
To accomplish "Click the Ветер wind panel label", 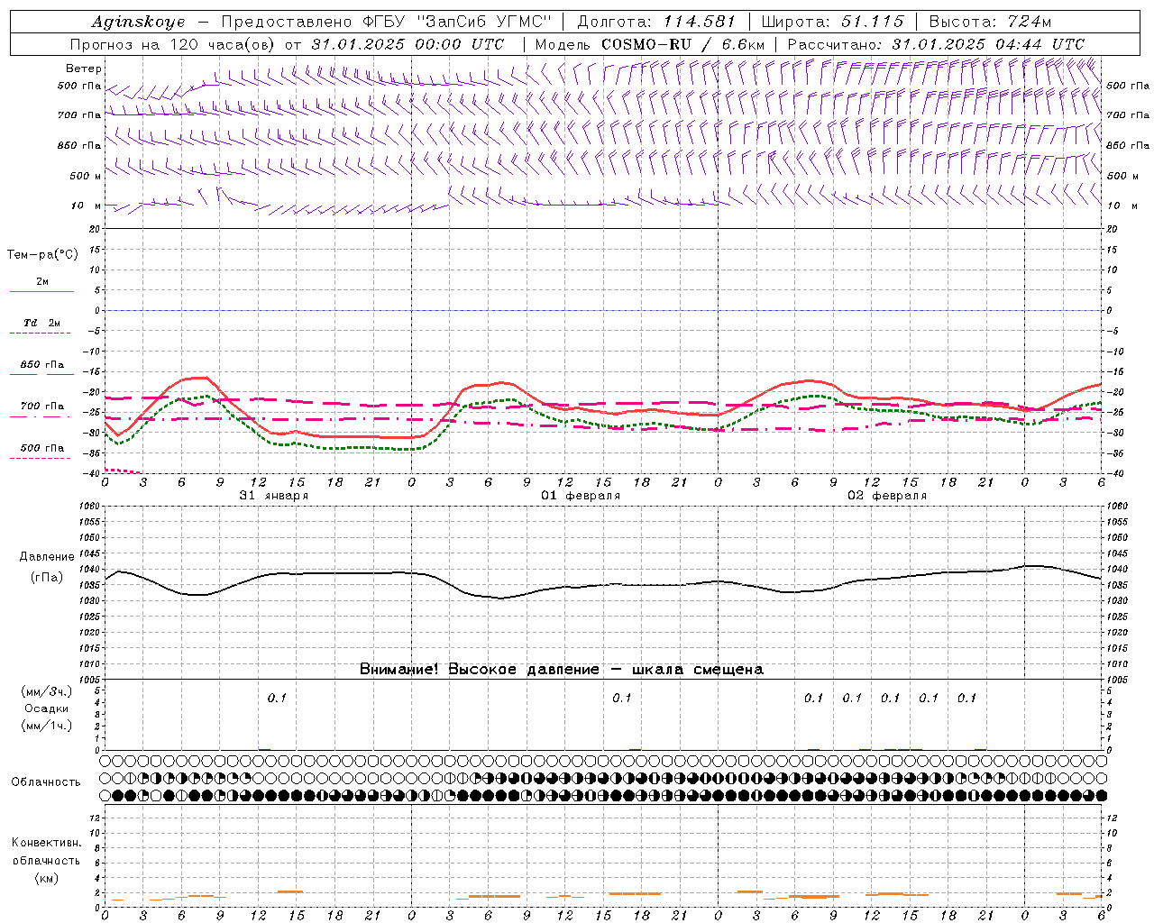I will click(84, 69).
